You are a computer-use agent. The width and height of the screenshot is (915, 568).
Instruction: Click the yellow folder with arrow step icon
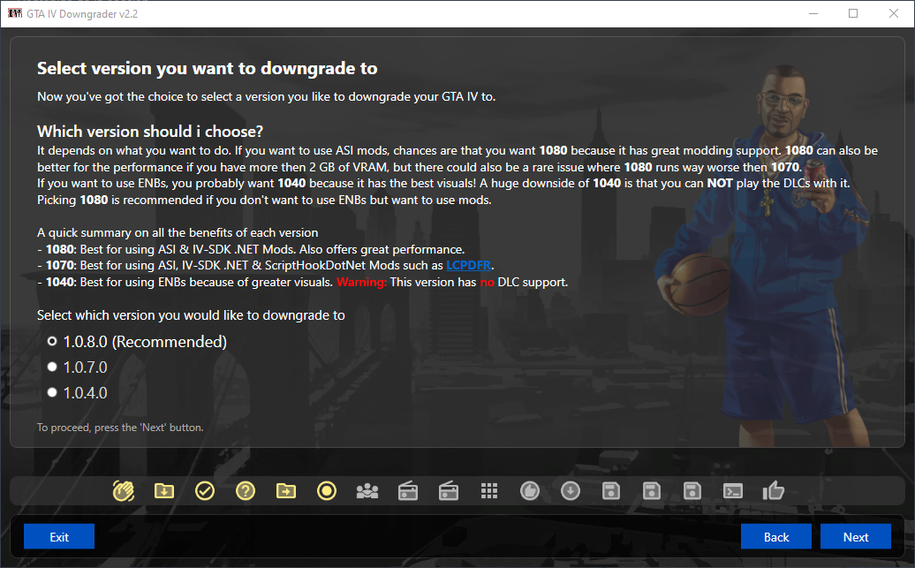(286, 491)
